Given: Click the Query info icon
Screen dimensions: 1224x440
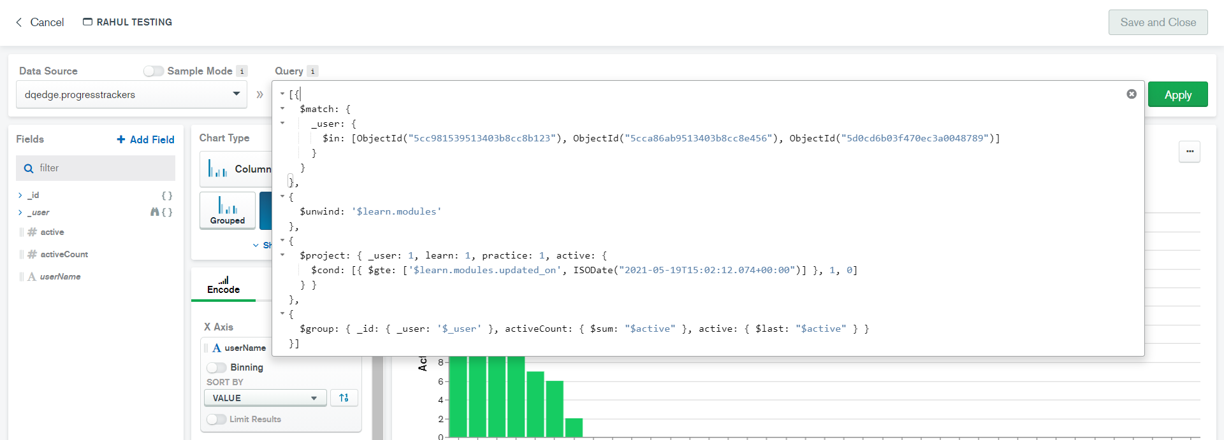Looking at the screenshot, I should click(312, 71).
